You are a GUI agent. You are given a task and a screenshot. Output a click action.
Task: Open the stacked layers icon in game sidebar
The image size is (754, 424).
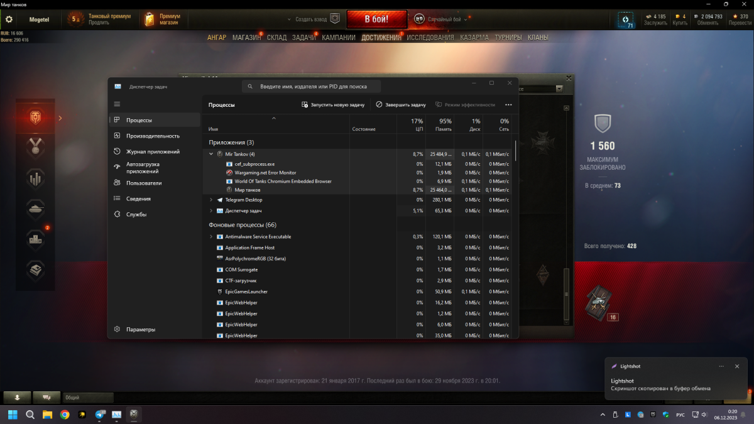coord(35,270)
